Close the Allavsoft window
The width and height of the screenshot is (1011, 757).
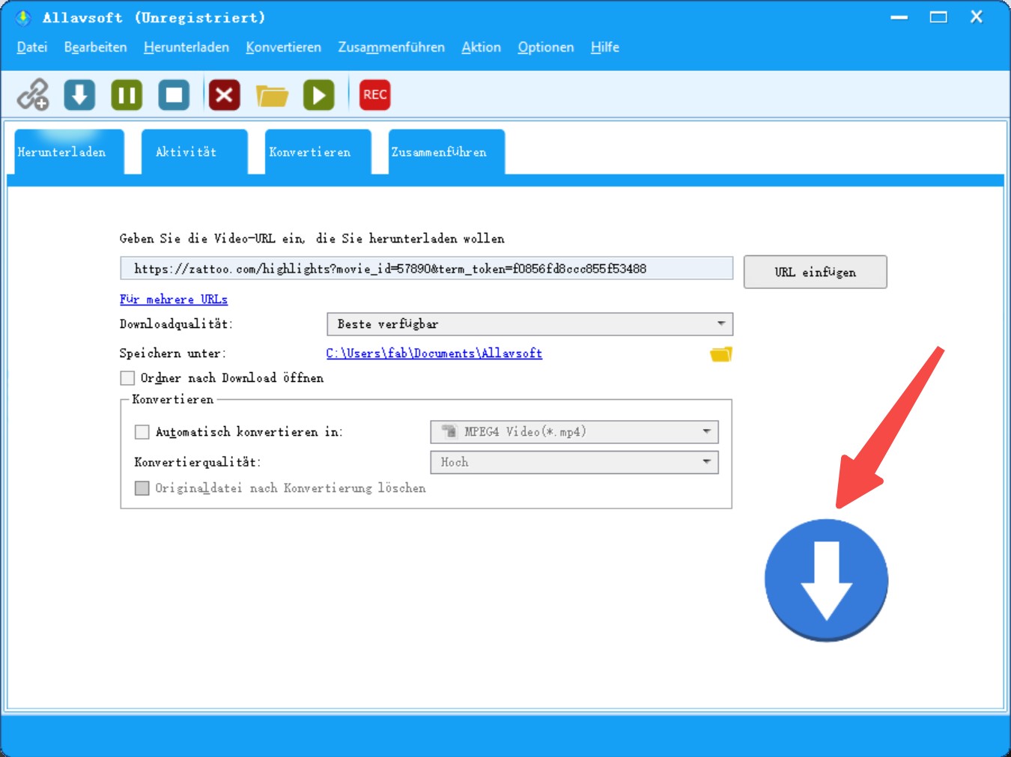click(977, 16)
